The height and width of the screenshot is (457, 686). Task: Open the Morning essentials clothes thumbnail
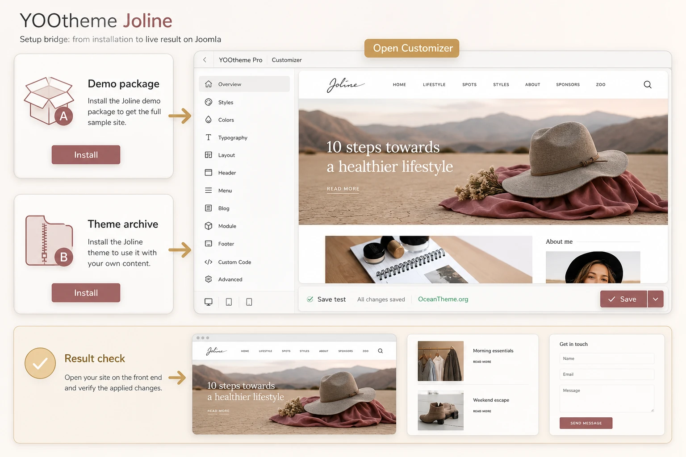coord(440,361)
